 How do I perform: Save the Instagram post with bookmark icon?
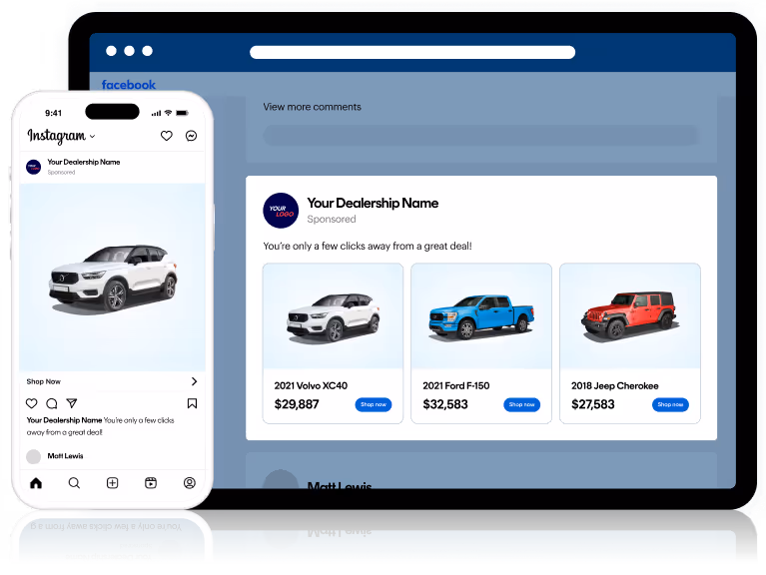coord(192,403)
